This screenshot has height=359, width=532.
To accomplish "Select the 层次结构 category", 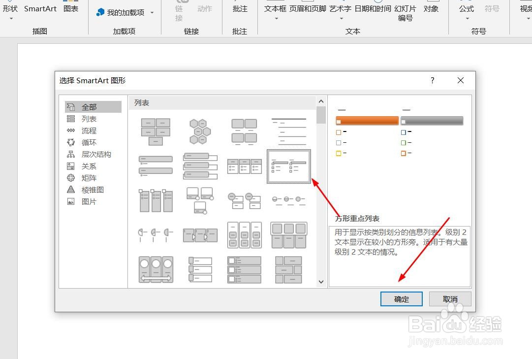I will point(93,154).
